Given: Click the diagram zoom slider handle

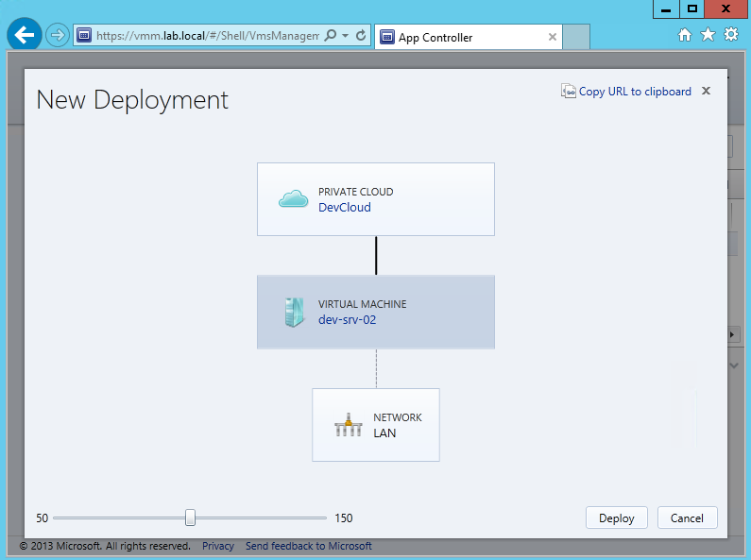Looking at the screenshot, I should coord(190,518).
